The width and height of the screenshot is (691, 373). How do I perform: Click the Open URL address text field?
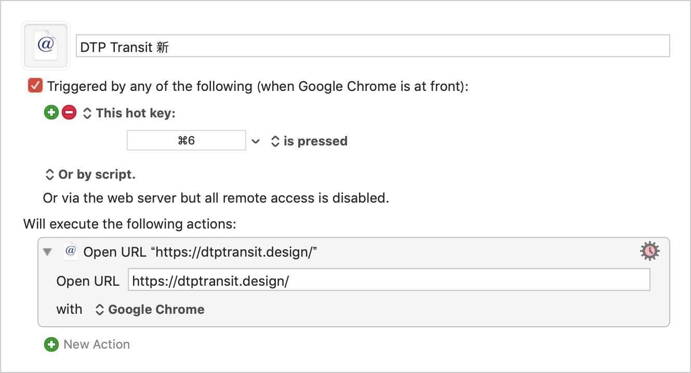pyautogui.click(x=389, y=281)
